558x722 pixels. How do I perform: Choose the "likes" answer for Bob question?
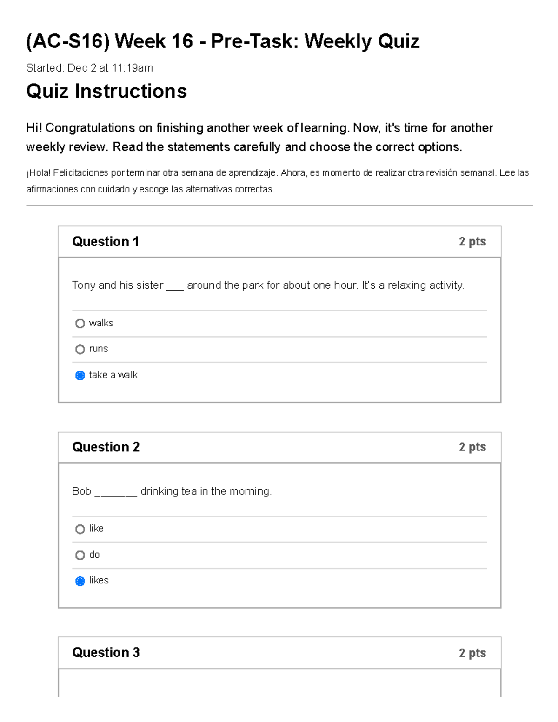click(x=80, y=580)
